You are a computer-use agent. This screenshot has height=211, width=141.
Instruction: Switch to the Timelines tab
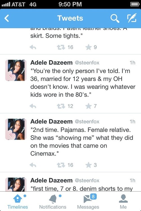[x=17, y=201]
